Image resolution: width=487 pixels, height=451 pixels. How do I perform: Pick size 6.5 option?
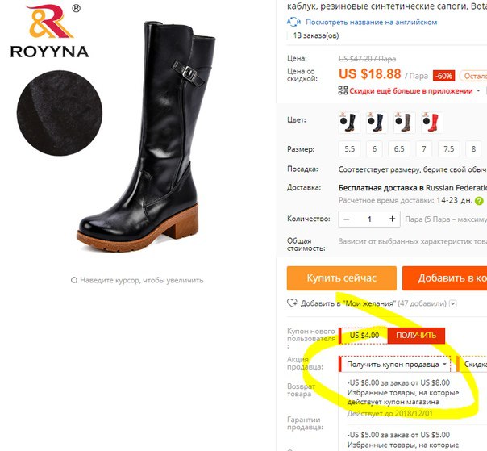(x=399, y=149)
